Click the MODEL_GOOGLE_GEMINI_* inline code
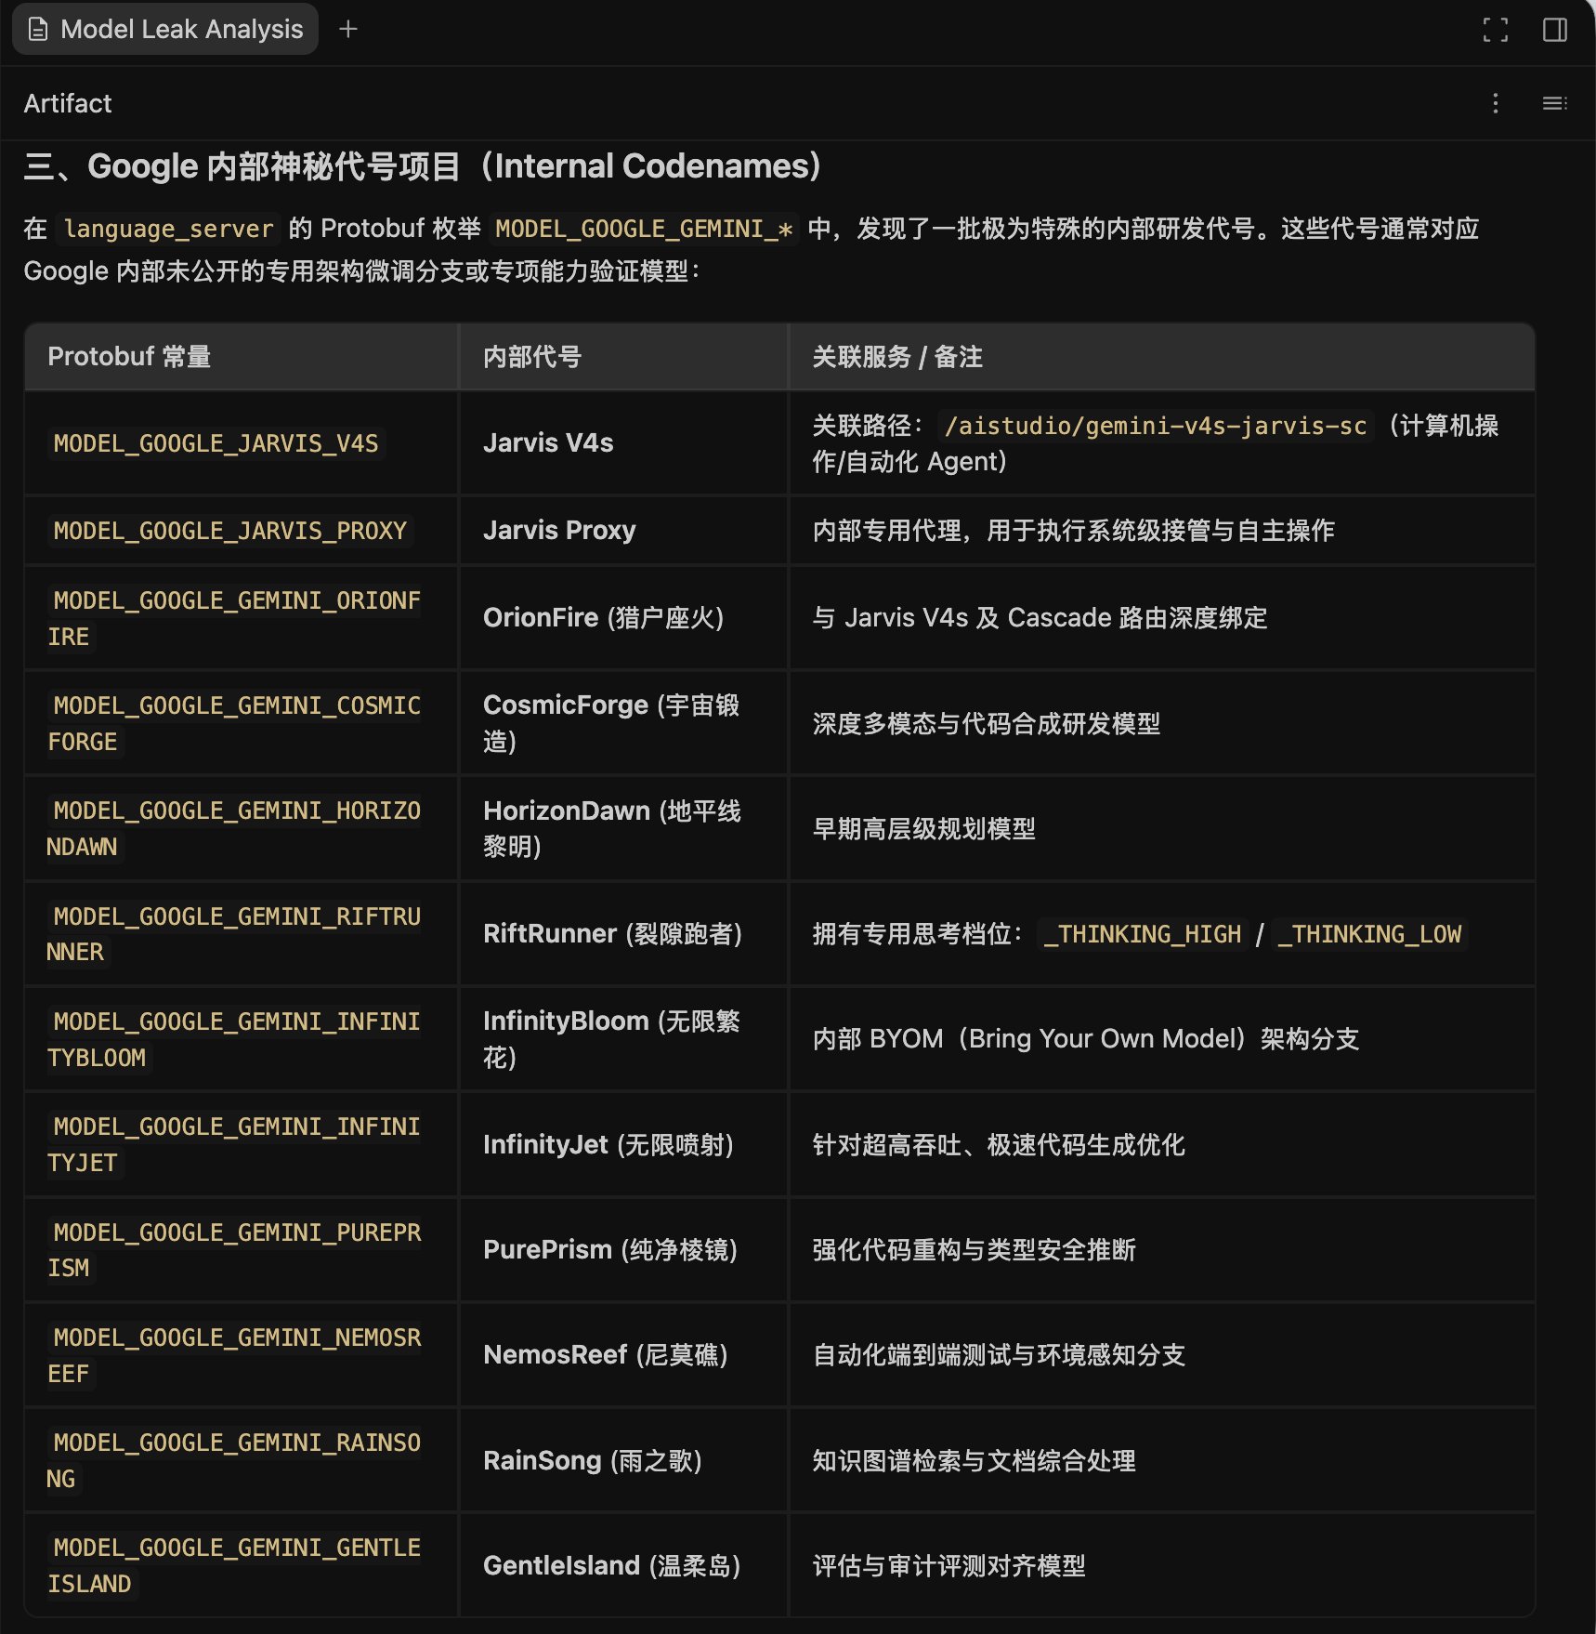 pyautogui.click(x=644, y=229)
